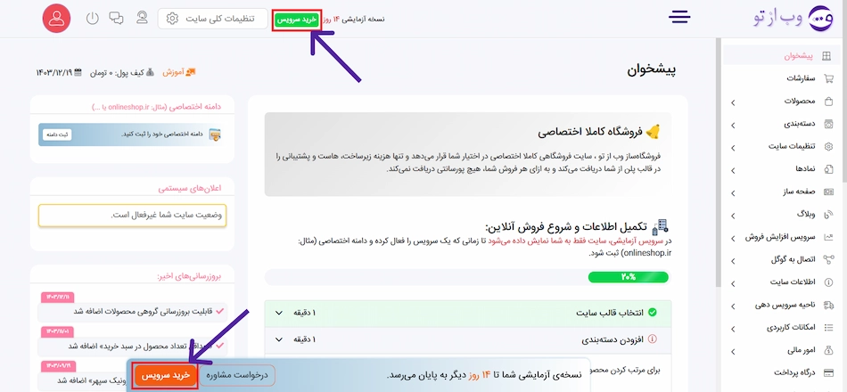Click orange خرید سرویس button in bottom banner

tap(167, 375)
